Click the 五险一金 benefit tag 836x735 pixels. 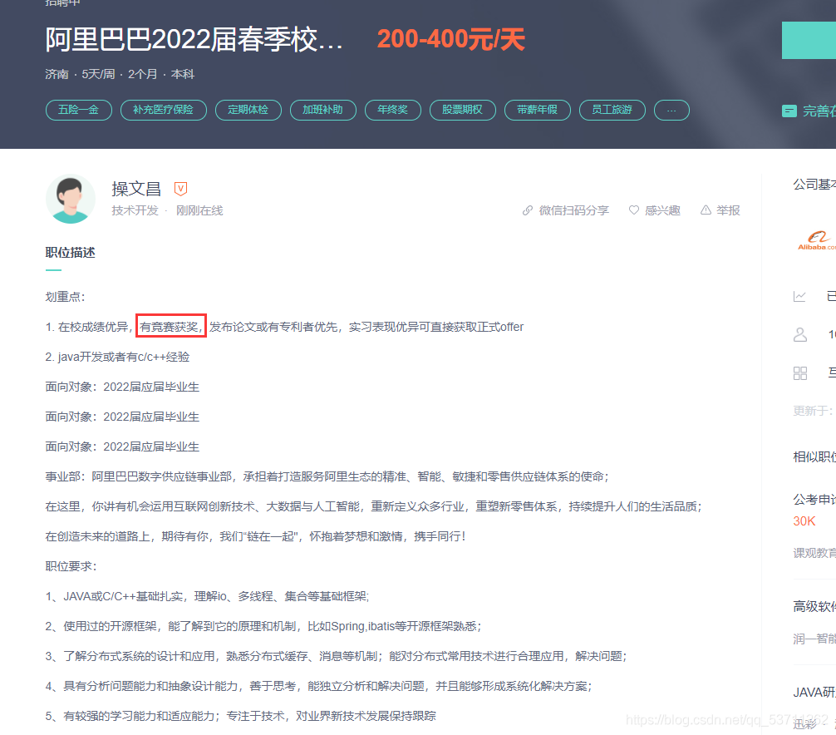[x=78, y=110]
